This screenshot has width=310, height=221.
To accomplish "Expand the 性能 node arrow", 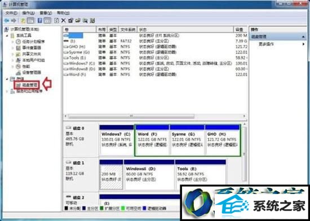I will point(12,67).
